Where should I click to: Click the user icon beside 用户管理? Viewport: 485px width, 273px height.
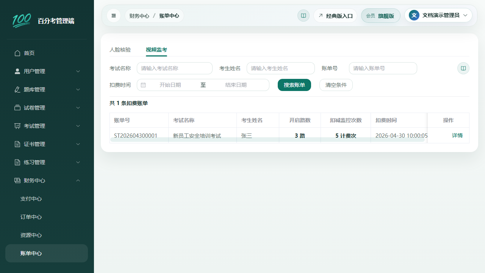point(17,71)
